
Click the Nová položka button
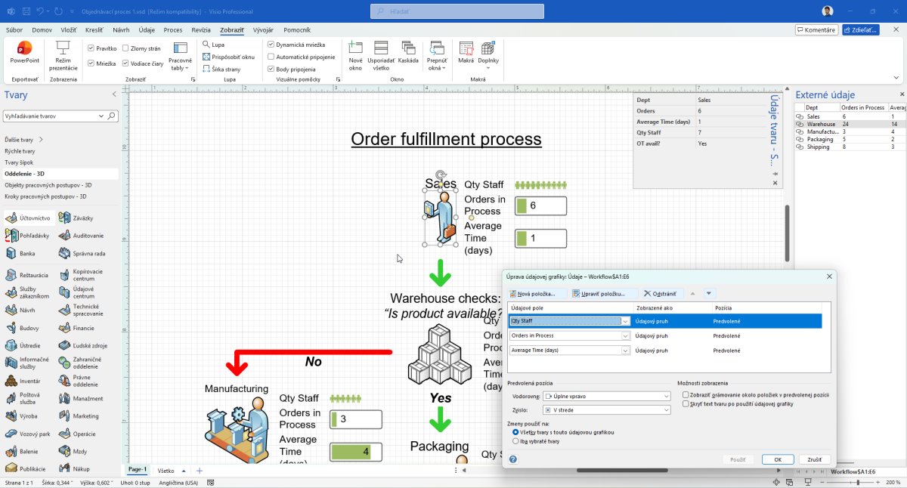537,293
